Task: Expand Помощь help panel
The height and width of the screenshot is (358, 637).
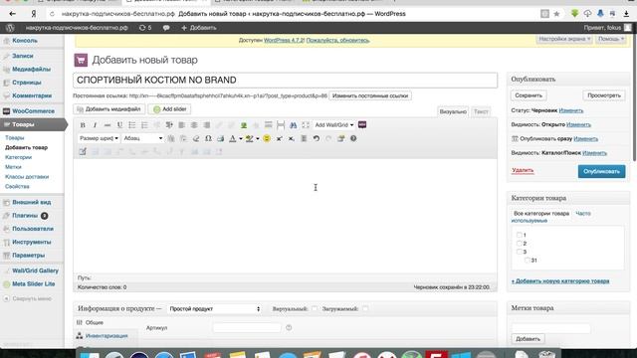Action: 611,39
